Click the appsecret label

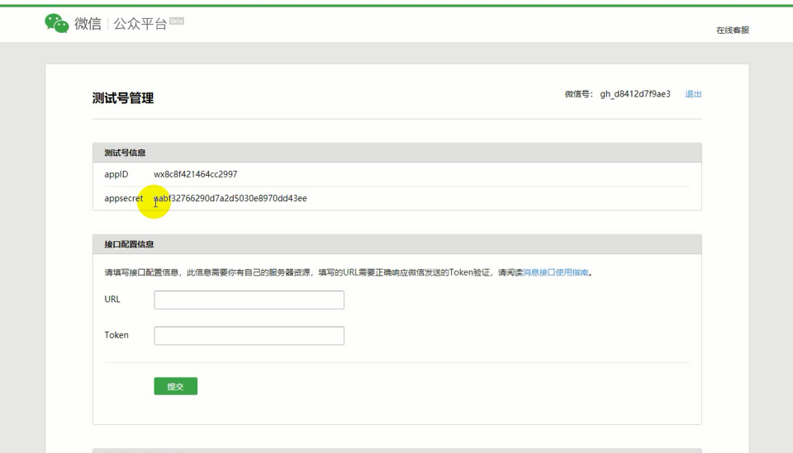pos(123,199)
